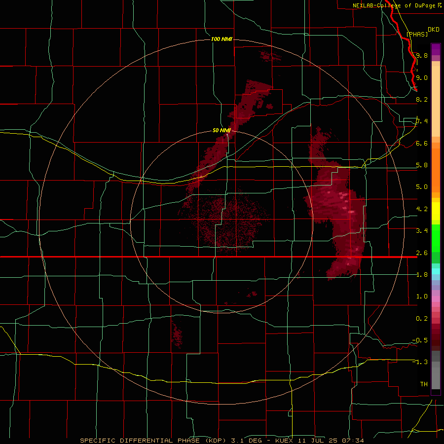
Task: Pick the cyan section of the color bar
Action: point(436,271)
